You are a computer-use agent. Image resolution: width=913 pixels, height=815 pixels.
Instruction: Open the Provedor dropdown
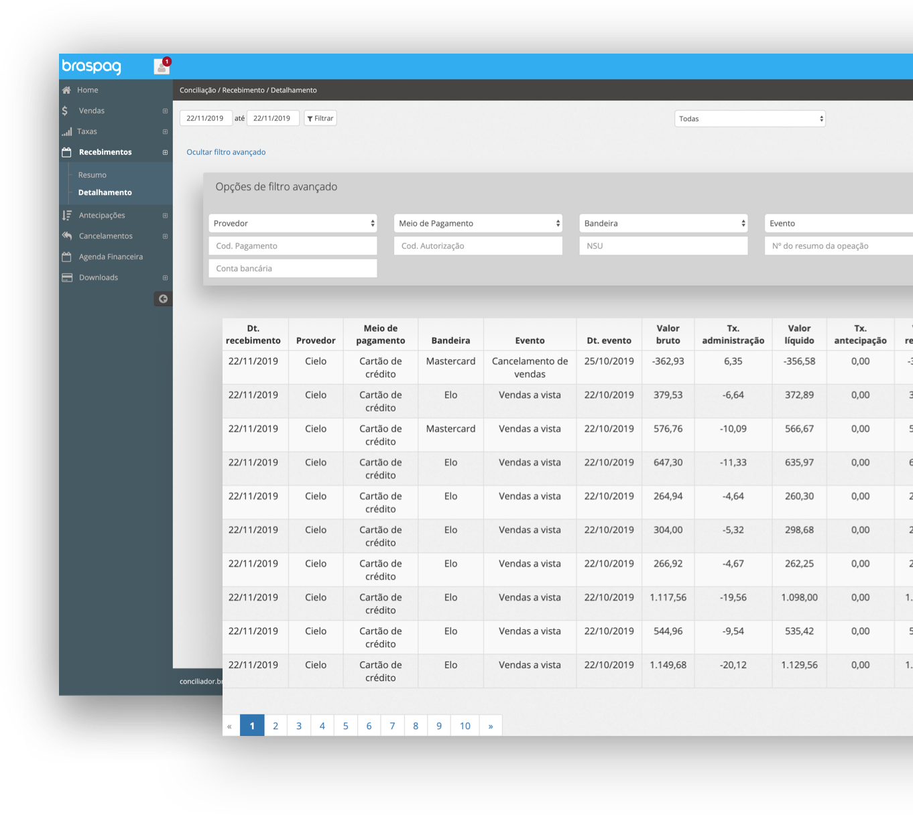click(x=293, y=223)
